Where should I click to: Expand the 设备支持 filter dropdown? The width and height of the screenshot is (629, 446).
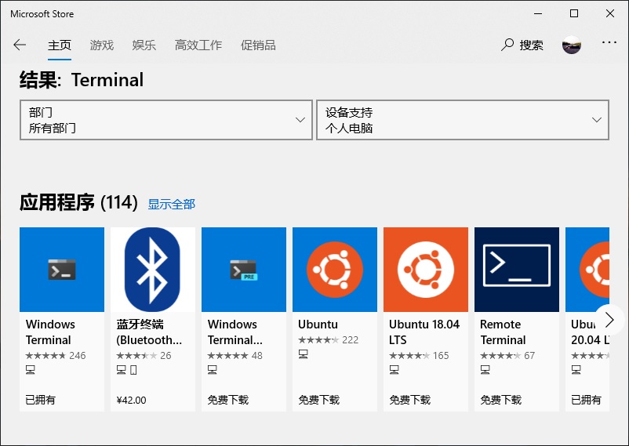(463, 120)
